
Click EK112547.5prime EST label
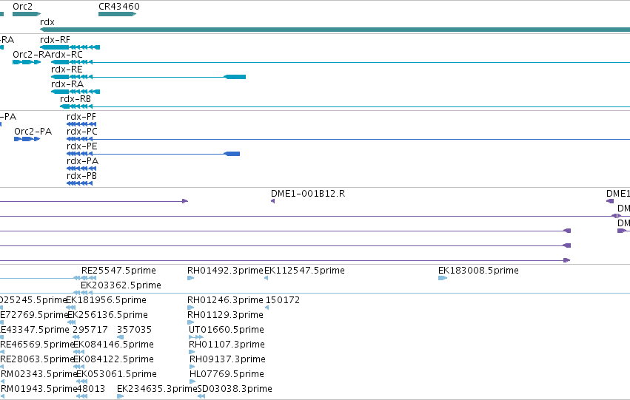(x=304, y=271)
